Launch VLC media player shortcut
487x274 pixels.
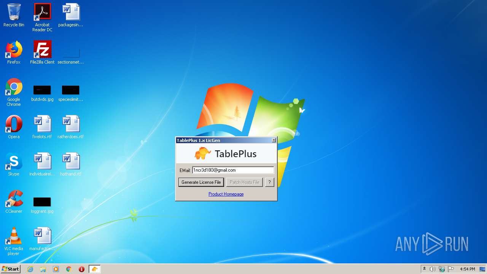point(14,241)
